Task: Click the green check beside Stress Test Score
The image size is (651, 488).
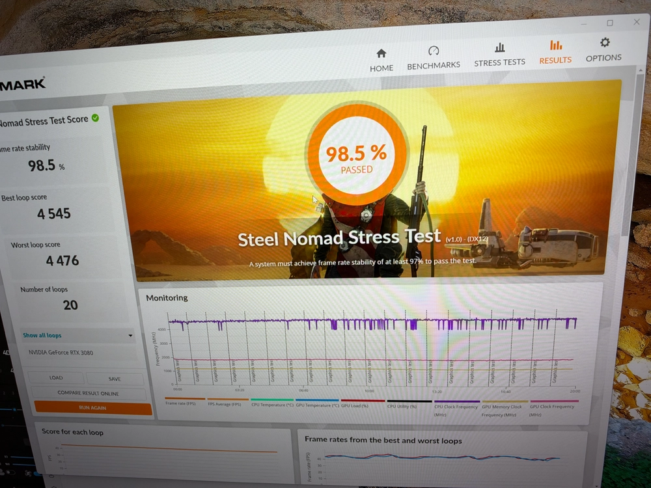Action: coord(96,118)
